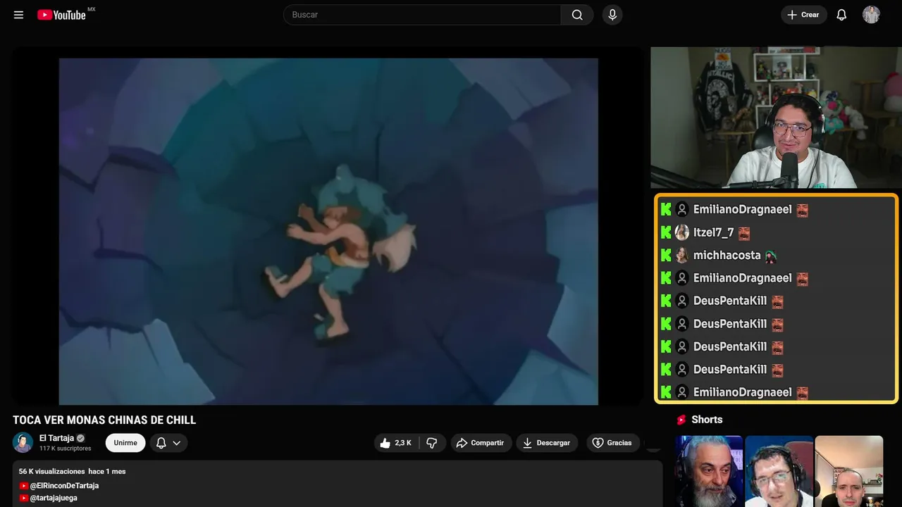Image resolution: width=902 pixels, height=507 pixels.
Task: Focus the Buscar search field
Action: click(x=422, y=15)
